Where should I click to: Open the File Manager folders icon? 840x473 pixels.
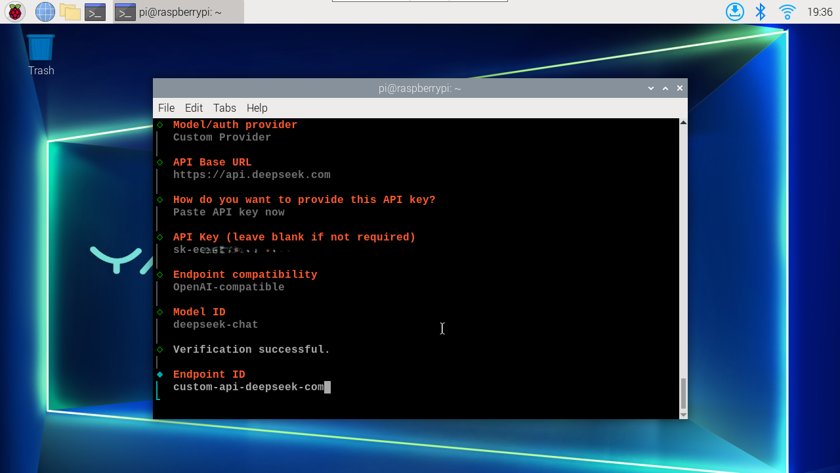pyautogui.click(x=70, y=12)
